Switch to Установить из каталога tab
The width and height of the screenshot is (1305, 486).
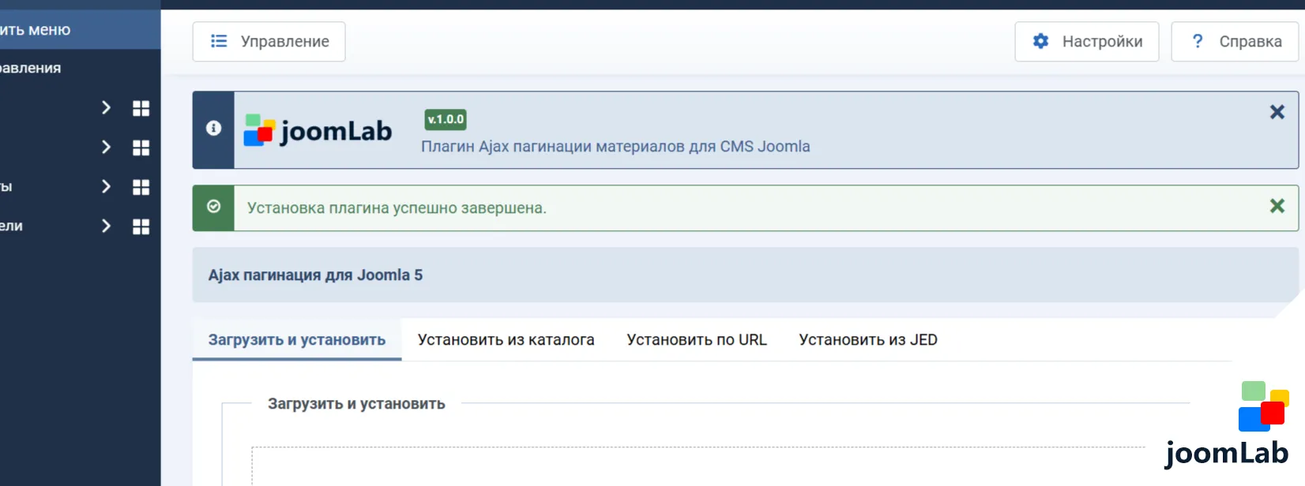point(506,340)
